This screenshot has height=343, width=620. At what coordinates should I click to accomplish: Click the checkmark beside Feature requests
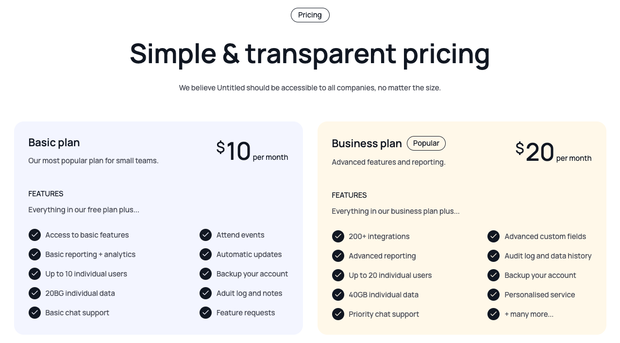(205, 312)
